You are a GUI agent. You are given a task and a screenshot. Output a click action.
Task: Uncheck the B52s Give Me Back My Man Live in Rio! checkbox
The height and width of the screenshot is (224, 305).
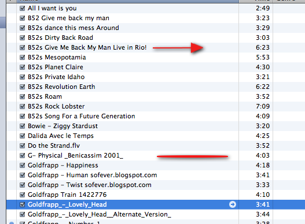23,47
